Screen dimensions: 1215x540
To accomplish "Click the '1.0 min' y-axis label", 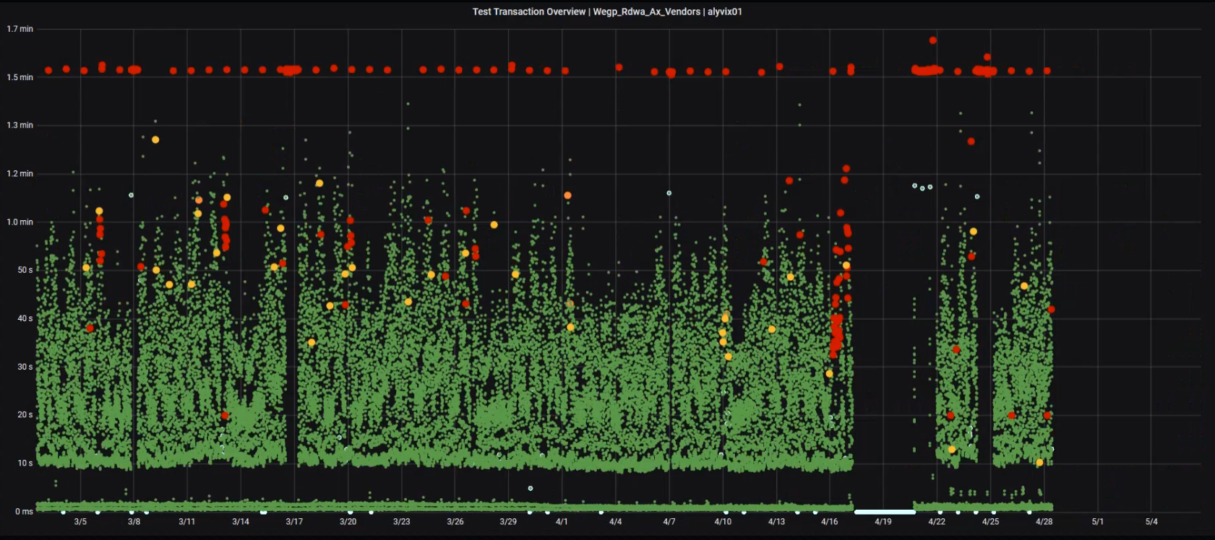I will (20, 222).
